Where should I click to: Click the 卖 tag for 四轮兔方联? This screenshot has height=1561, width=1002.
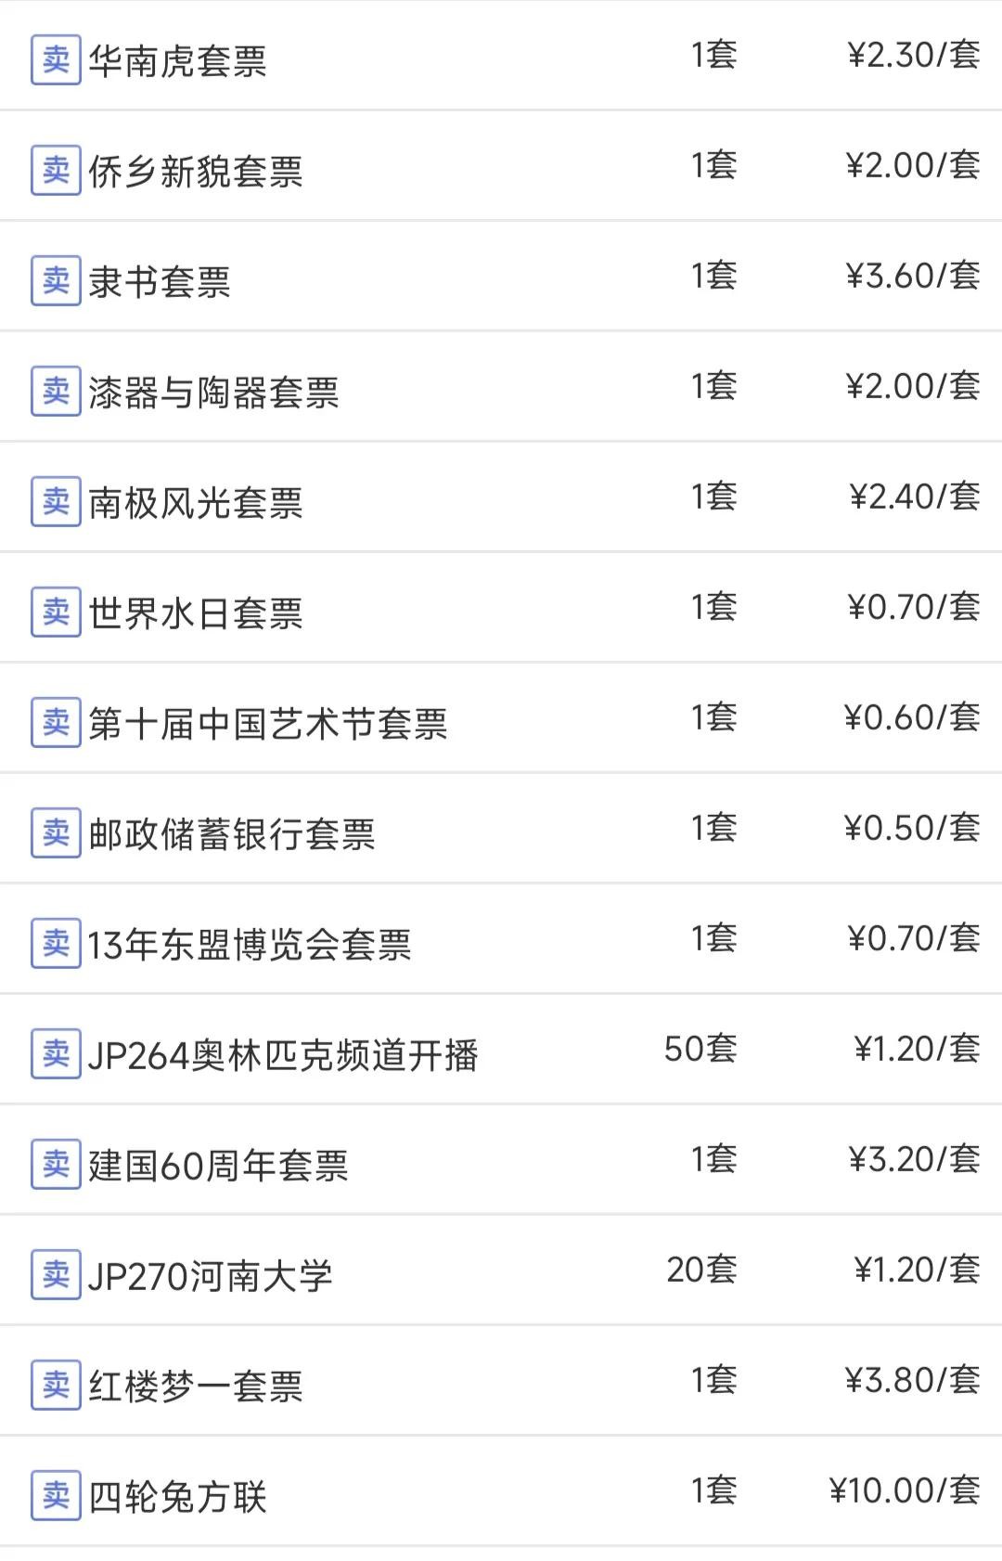tap(56, 1496)
